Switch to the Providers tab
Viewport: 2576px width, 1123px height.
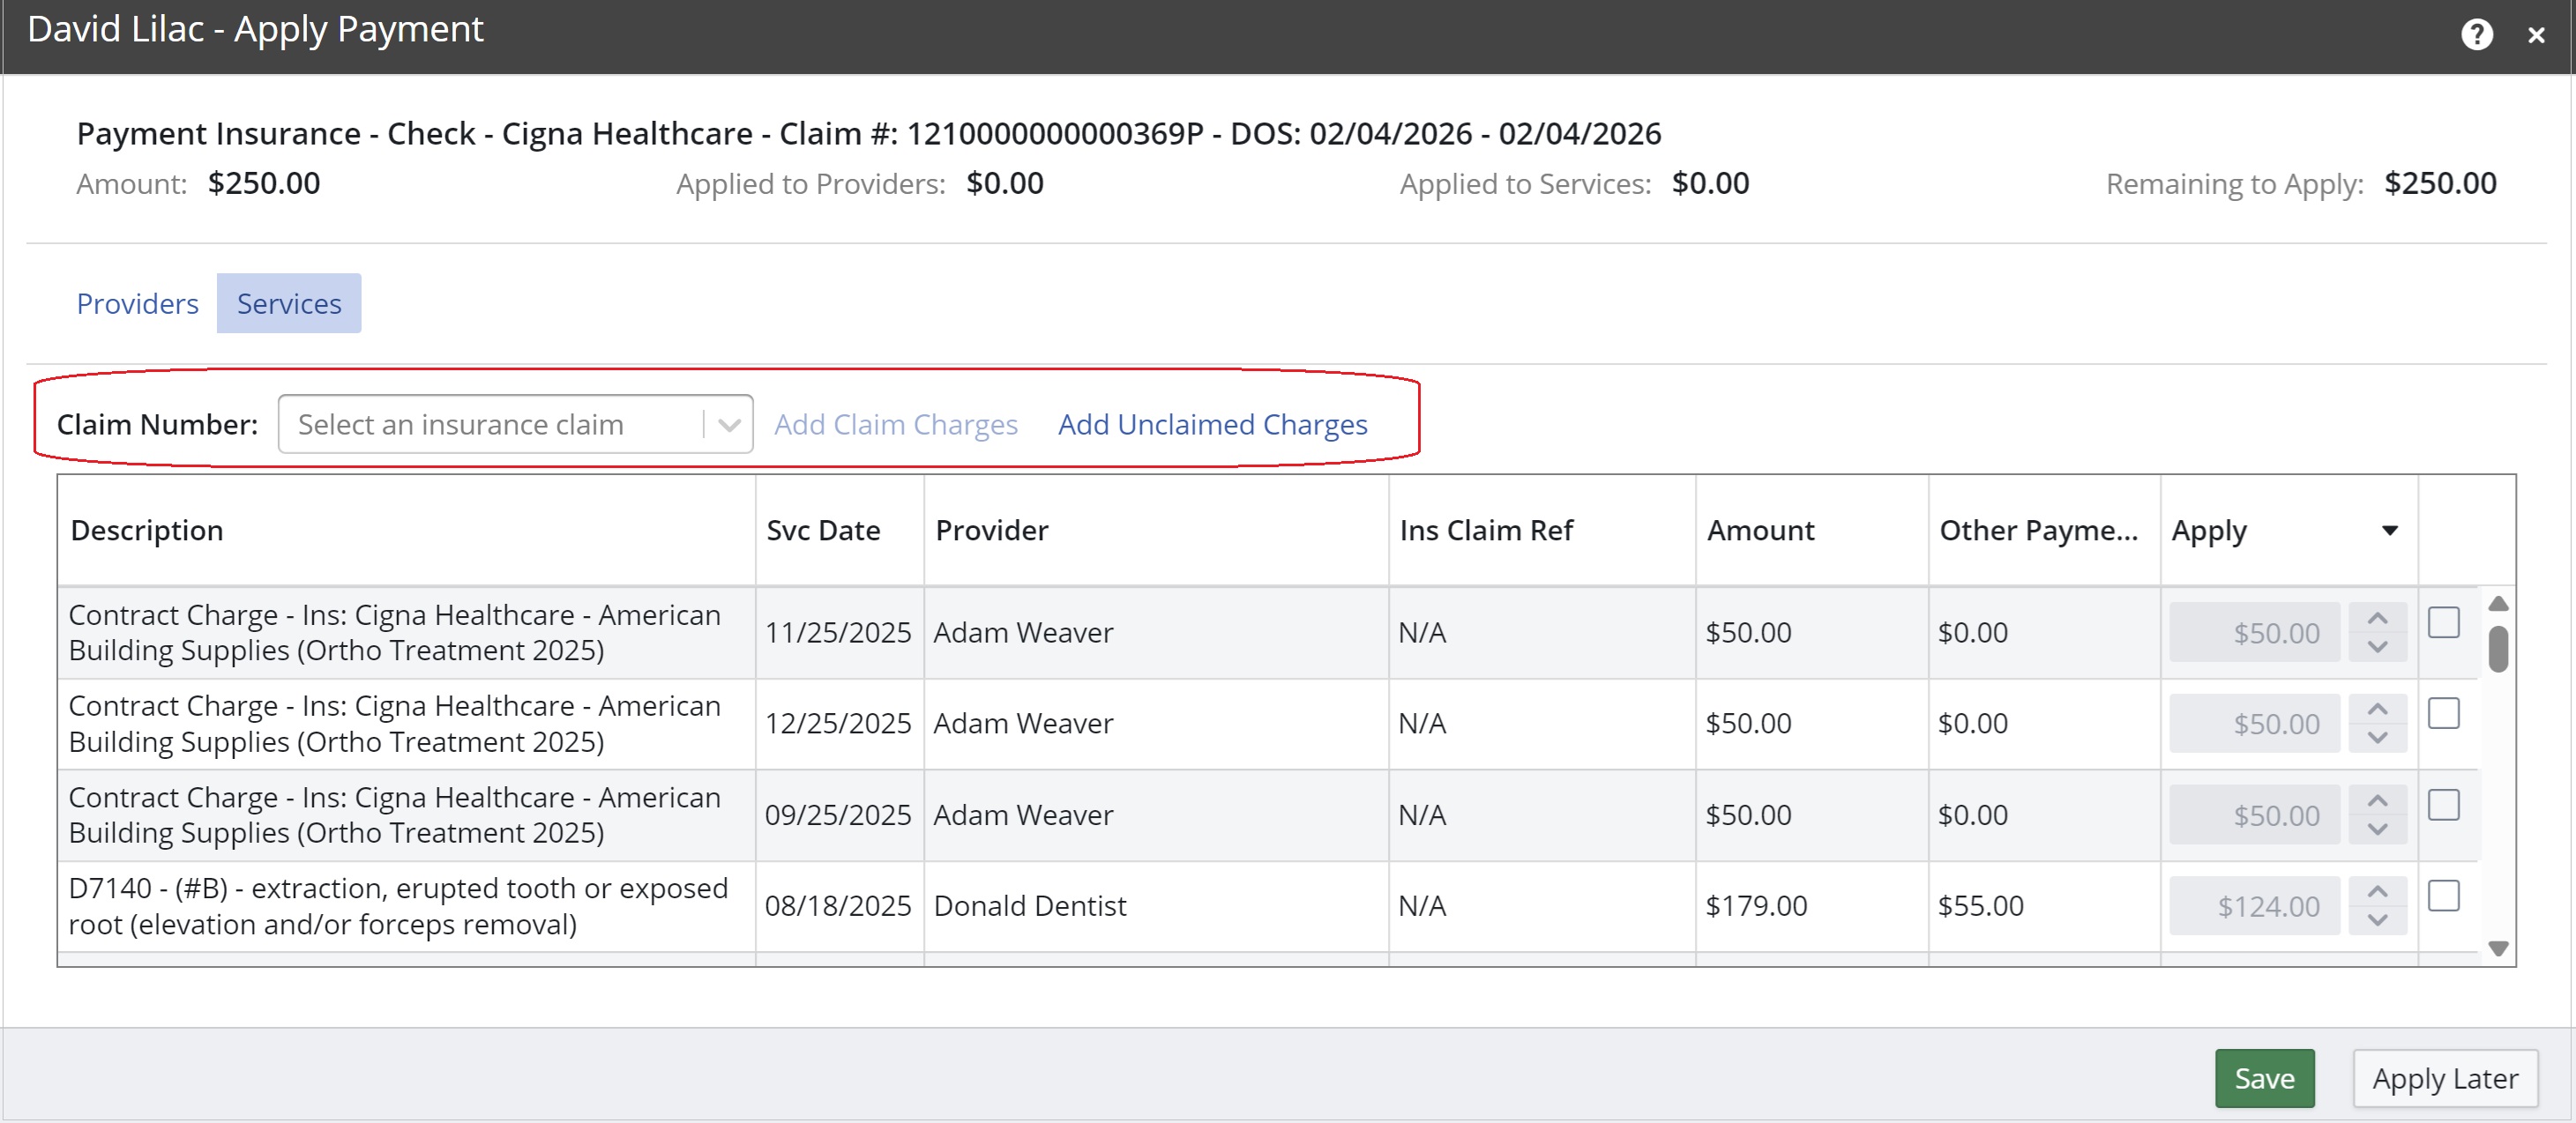(137, 304)
